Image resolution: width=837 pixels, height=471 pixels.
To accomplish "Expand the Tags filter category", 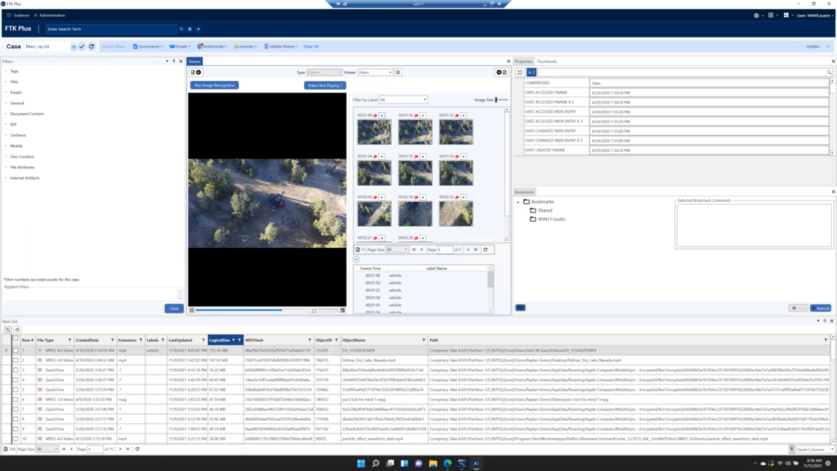I will 6,71.
